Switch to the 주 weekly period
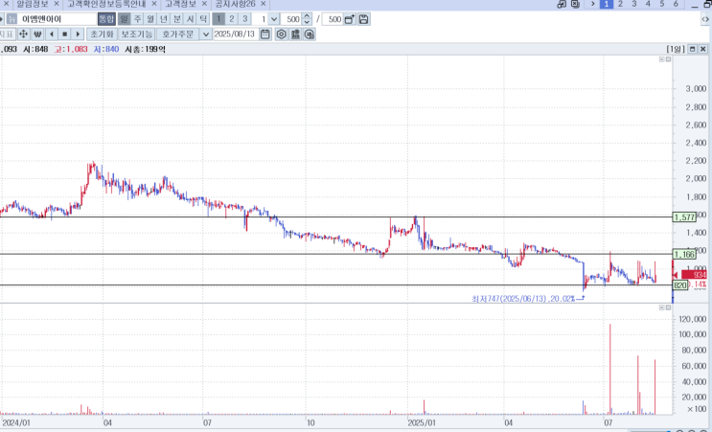 [138, 19]
